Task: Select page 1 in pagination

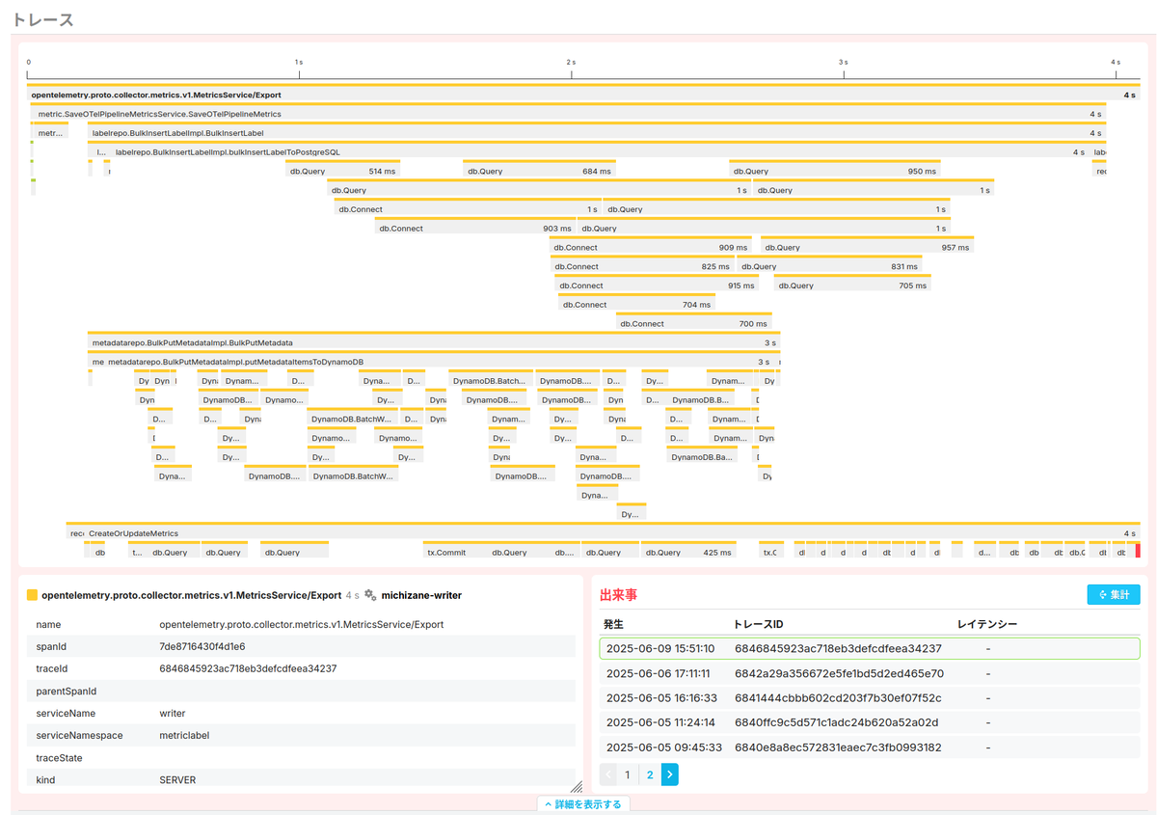Action: [x=628, y=774]
